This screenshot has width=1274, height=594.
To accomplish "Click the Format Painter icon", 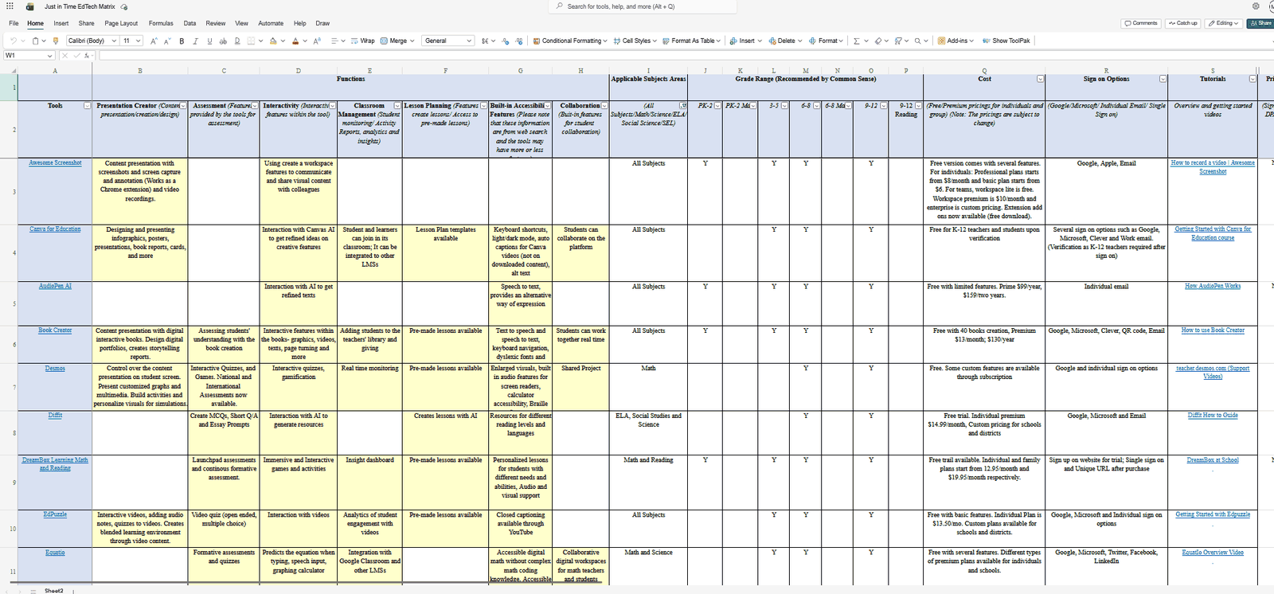I will tap(56, 41).
